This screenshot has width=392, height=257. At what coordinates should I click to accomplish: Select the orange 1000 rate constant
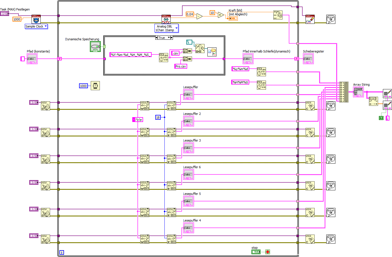coord(17,19)
